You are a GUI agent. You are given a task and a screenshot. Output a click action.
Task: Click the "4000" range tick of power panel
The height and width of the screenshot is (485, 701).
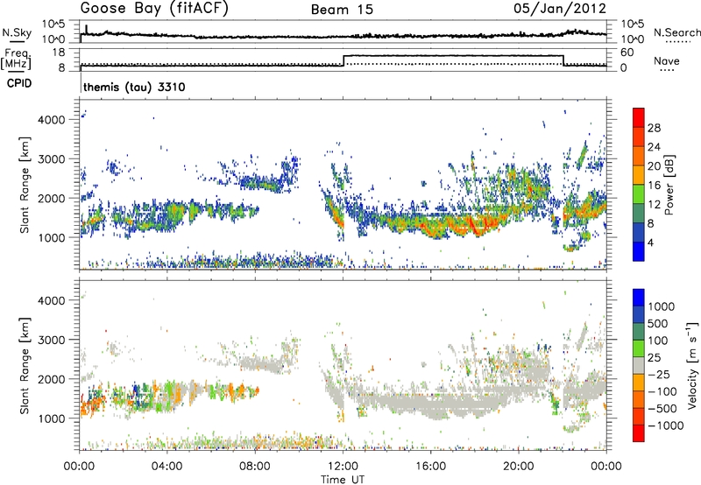coord(52,120)
